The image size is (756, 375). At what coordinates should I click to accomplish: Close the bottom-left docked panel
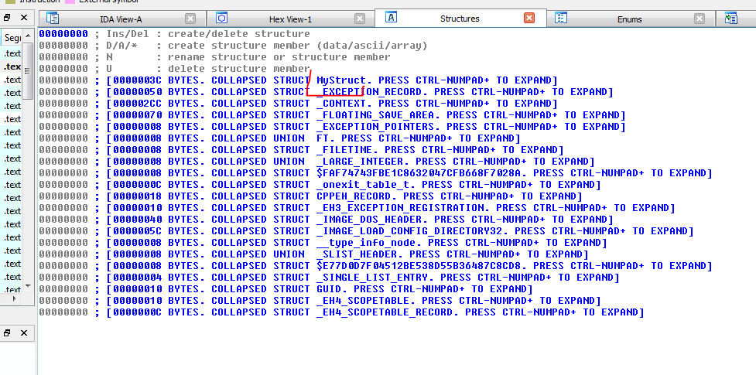[23, 332]
